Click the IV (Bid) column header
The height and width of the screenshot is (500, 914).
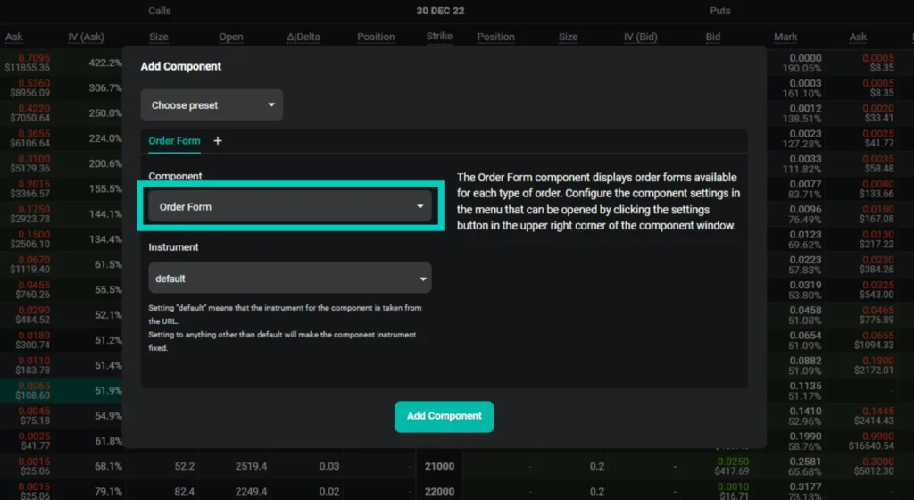(641, 37)
